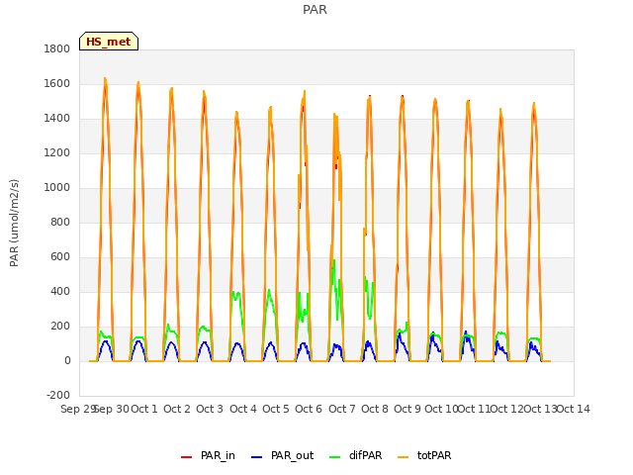The width and height of the screenshot is (633, 475).
Task: Click the Sep 30 totPAR peak near 1600
Action: click(x=106, y=79)
